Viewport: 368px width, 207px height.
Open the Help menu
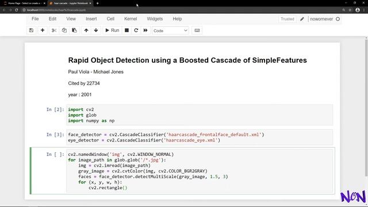coord(177,19)
